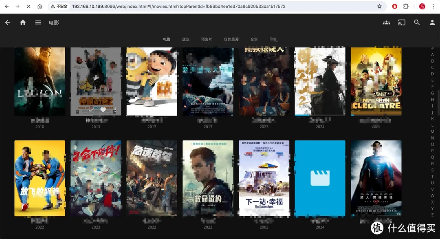Open the white calligraphy swordsman poster
The width and height of the screenshot is (440, 239).
[x=320, y=81]
